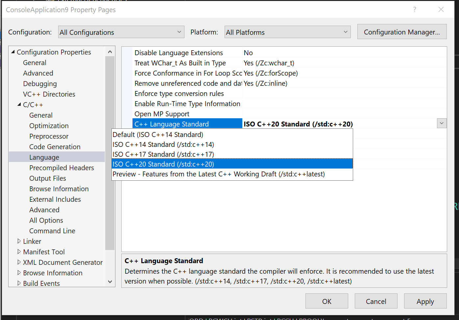Click the Configuration Manager button
Viewport: 459px width, 320px height.
pos(401,32)
